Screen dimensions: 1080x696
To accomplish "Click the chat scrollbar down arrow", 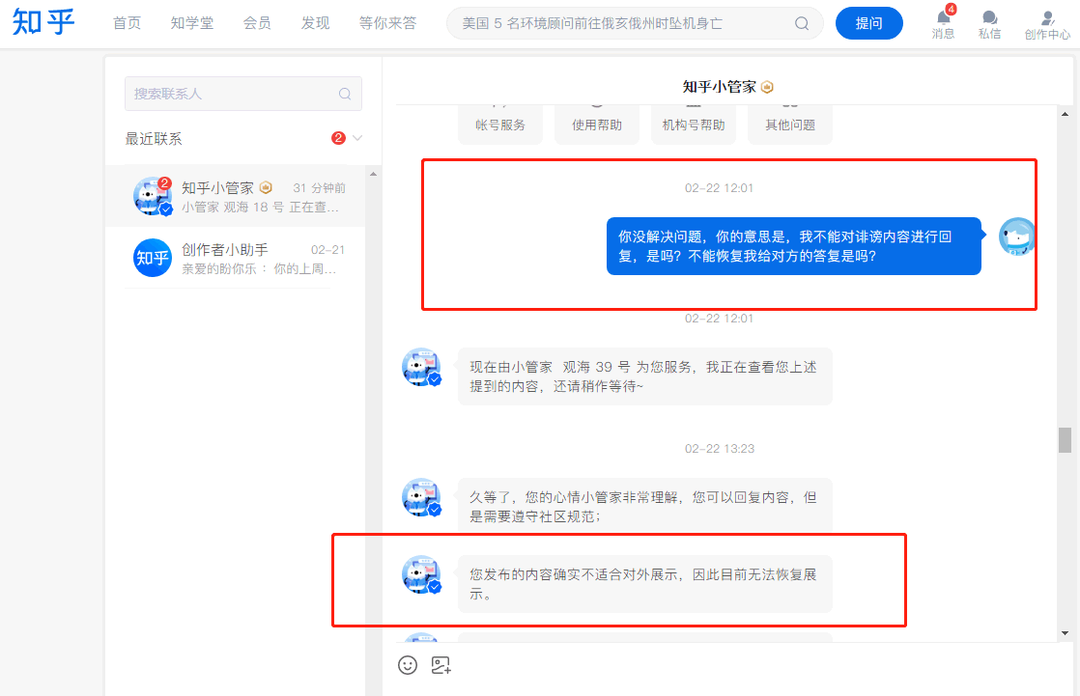I will 1065,632.
